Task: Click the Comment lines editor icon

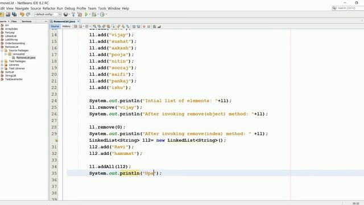Action: coord(154,27)
